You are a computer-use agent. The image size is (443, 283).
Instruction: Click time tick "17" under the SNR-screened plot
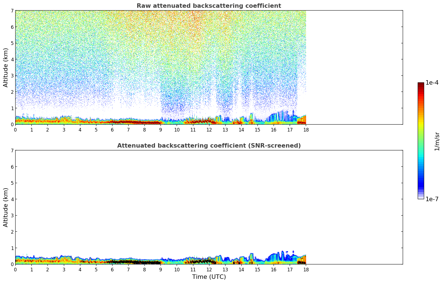tap(290, 269)
